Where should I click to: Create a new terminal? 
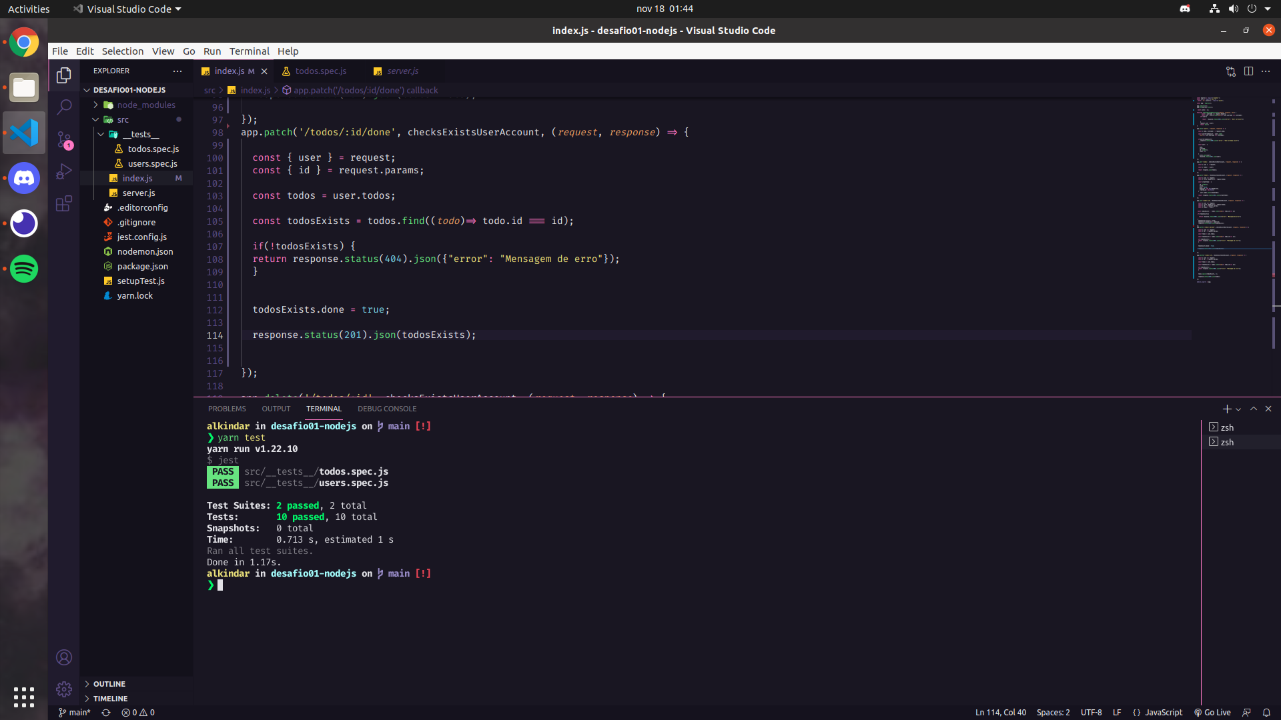click(x=1226, y=409)
